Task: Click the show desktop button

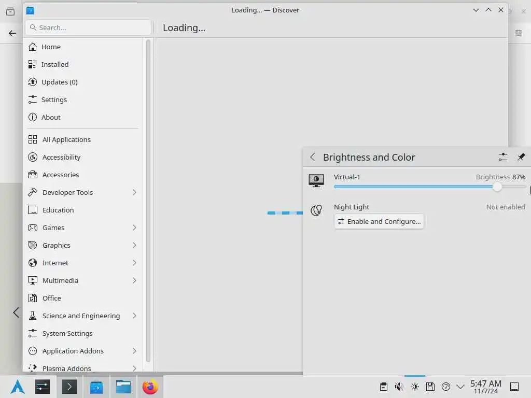Action: click(514, 387)
